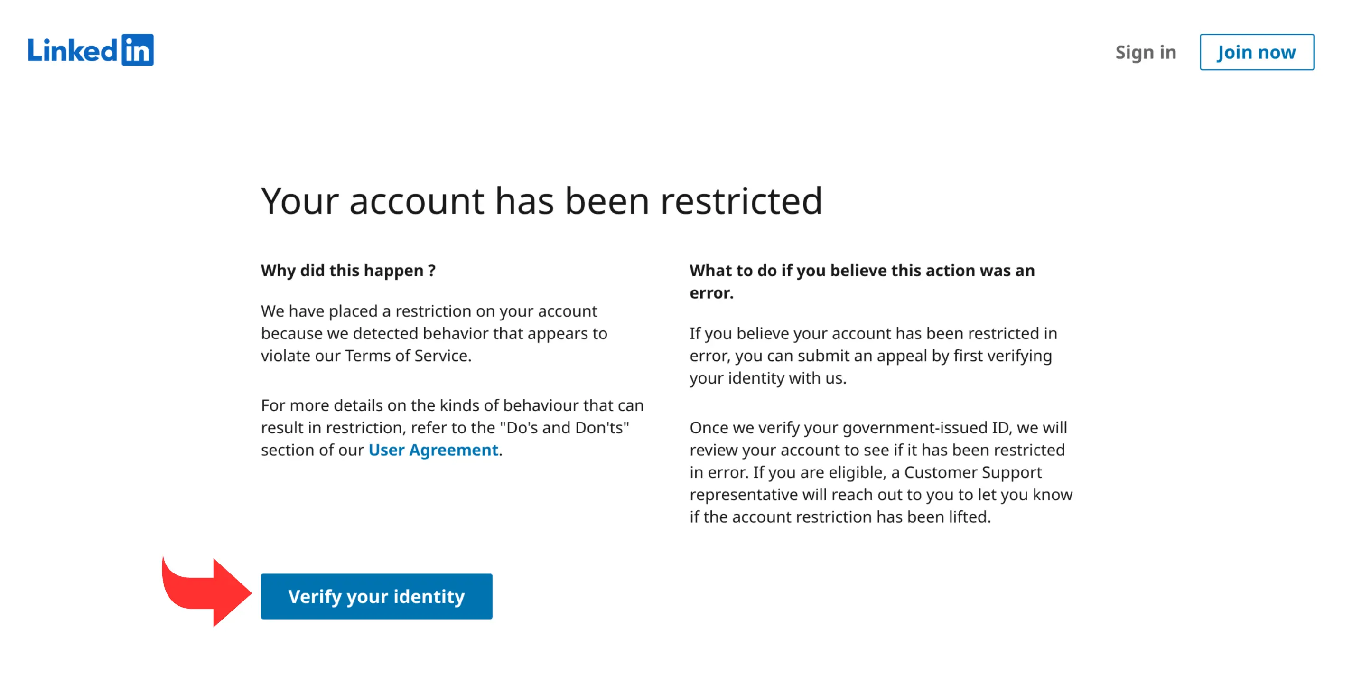This screenshot has height=686, width=1352.
Task: Click the red arrow pointing to Verify
Action: [x=207, y=592]
